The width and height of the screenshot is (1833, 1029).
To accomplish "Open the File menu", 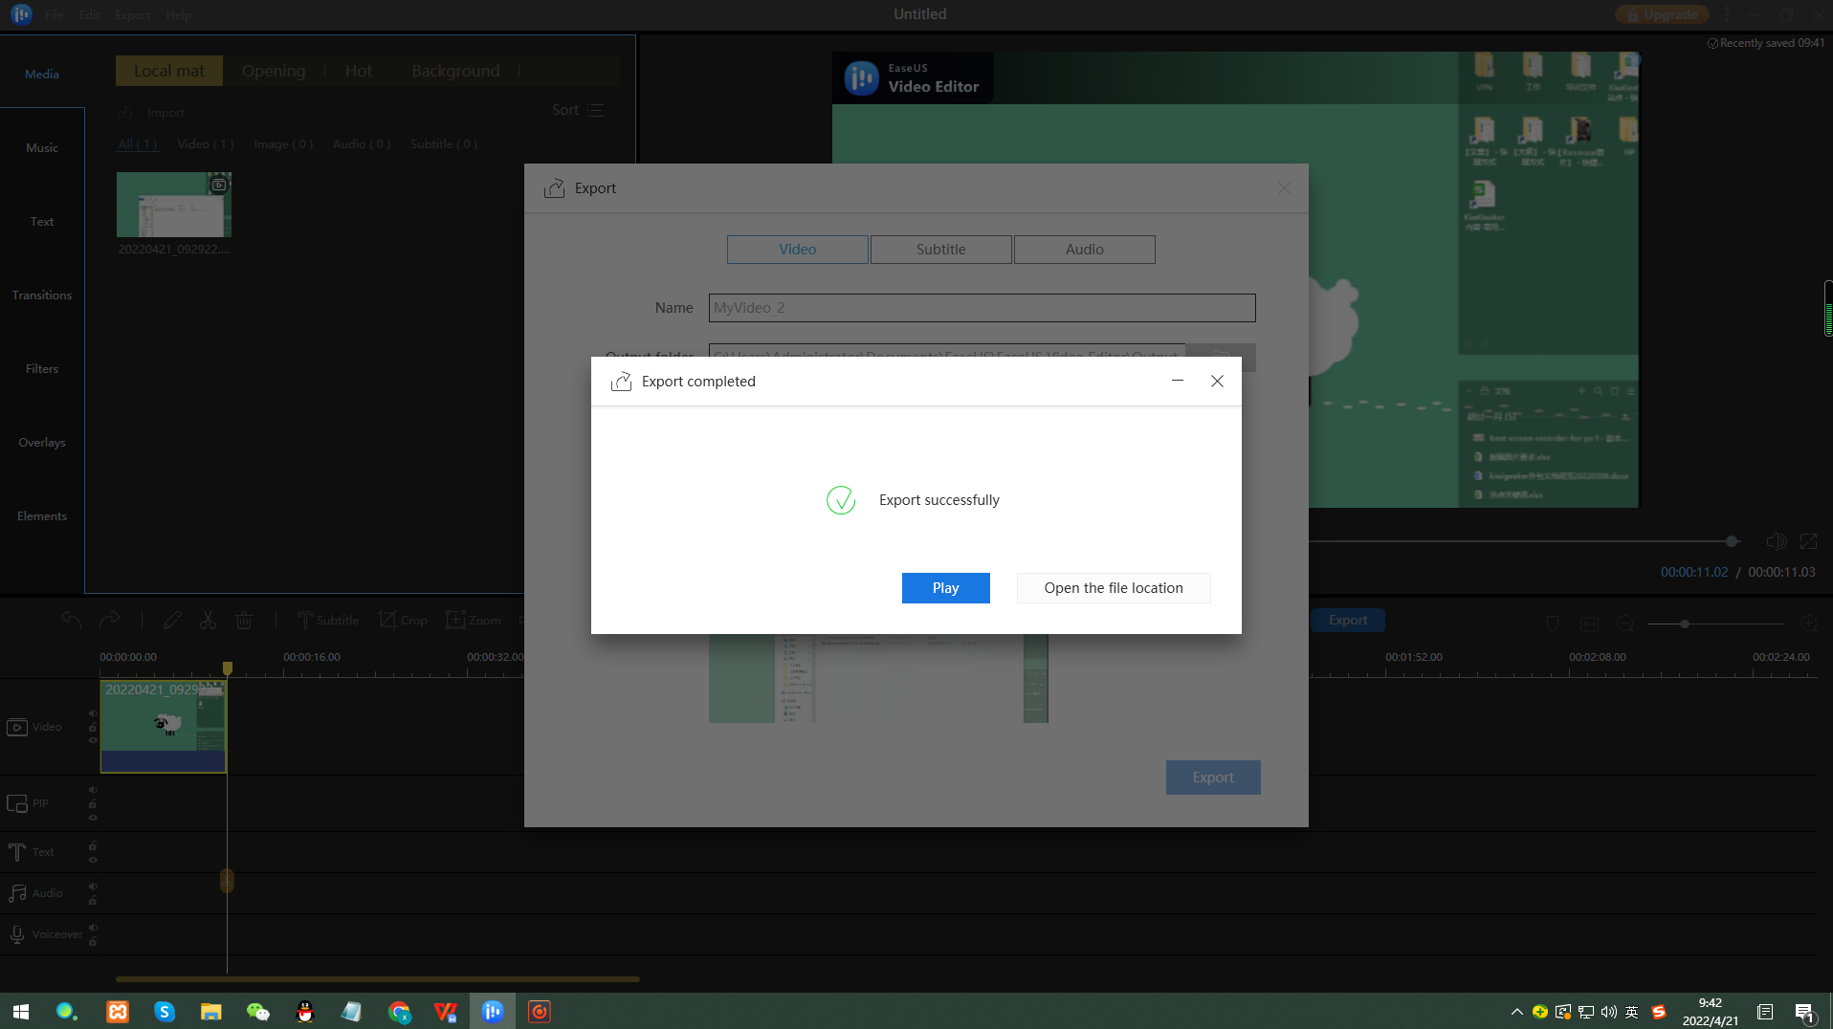I will pos(55,14).
